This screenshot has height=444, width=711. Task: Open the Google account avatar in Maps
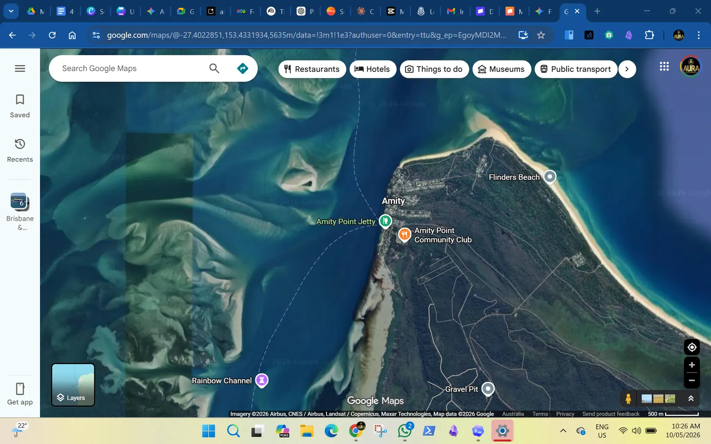click(x=691, y=67)
